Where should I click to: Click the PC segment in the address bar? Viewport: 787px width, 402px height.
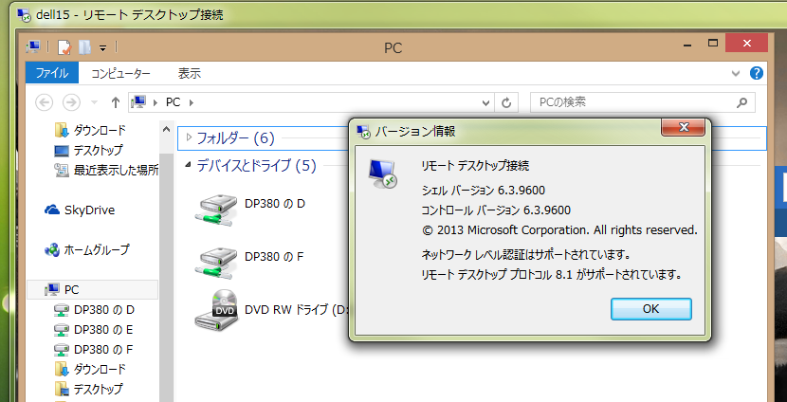[x=173, y=102]
